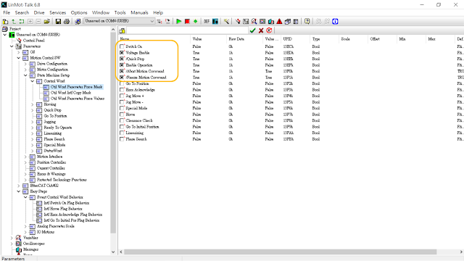Click the oscilloscope toolbar icon
The height and width of the screenshot is (261, 464).
[x=262, y=21]
